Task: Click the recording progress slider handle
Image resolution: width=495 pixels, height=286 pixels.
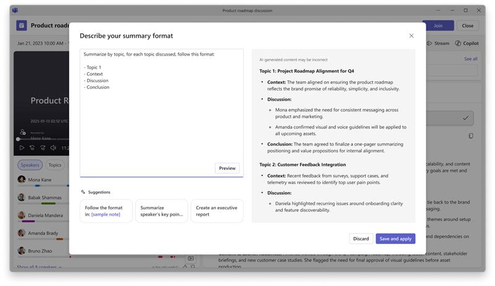Action: [18, 139]
